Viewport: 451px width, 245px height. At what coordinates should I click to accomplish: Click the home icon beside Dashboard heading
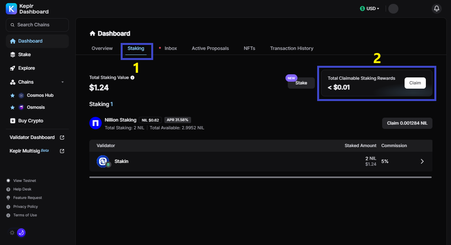[x=92, y=33]
